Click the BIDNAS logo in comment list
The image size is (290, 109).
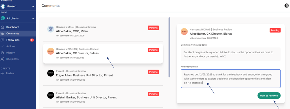pyautogui.click(x=50, y=51)
